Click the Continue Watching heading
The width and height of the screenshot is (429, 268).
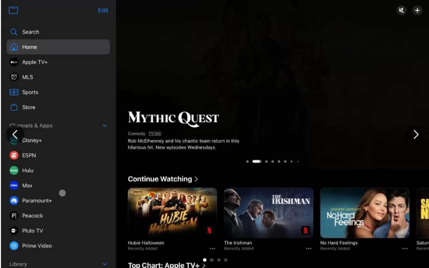point(160,179)
